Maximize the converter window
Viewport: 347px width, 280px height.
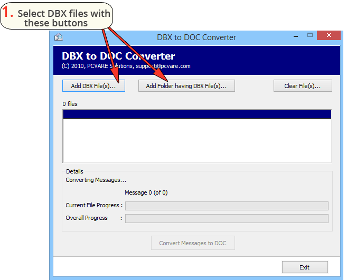click(310, 35)
